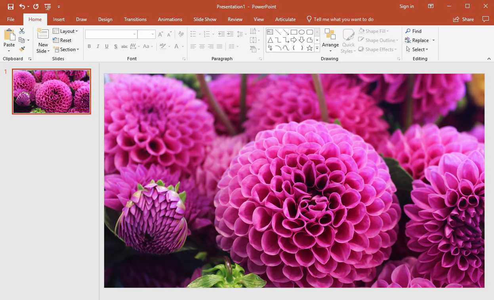
Task: Switch to the Design tab
Action: tap(105, 19)
